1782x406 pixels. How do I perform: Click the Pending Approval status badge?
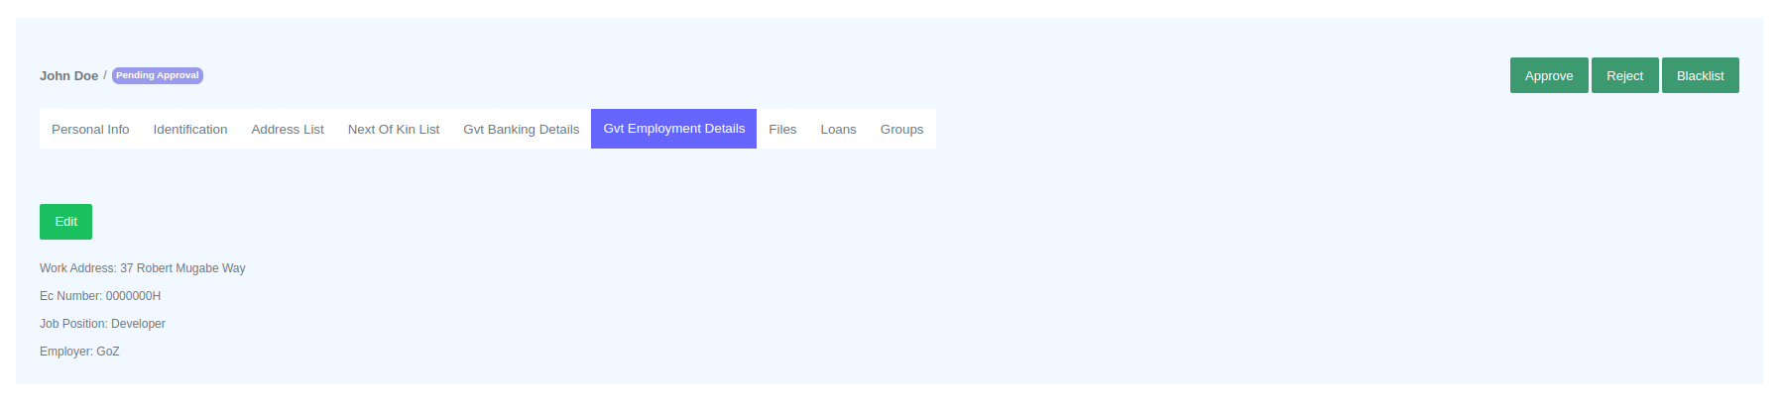click(x=157, y=75)
